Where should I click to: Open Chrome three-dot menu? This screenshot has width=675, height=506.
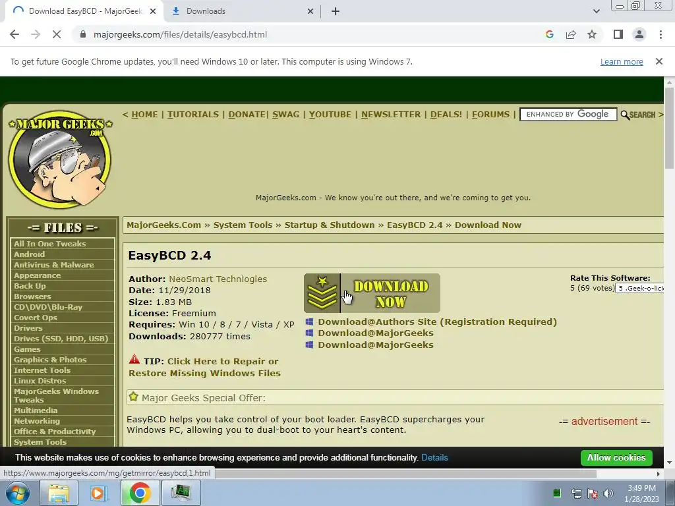tap(660, 34)
